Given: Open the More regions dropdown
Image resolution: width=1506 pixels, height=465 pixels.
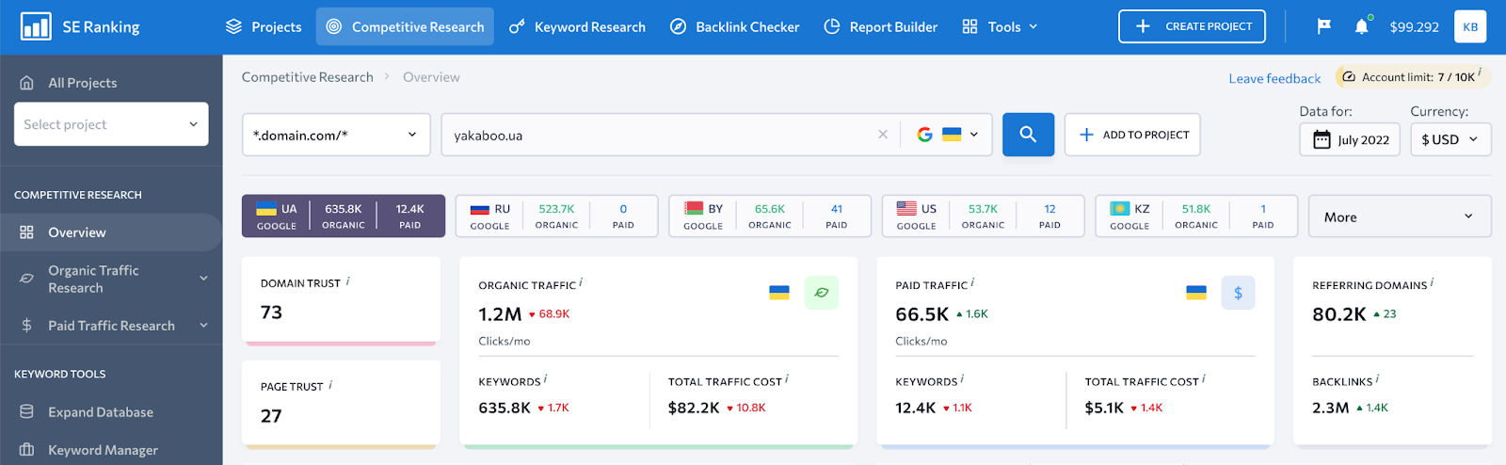Looking at the screenshot, I should point(1400,216).
